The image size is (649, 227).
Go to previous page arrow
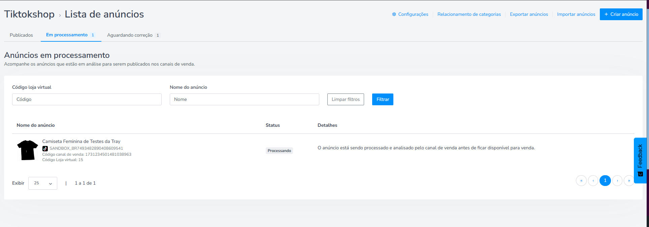pos(593,181)
